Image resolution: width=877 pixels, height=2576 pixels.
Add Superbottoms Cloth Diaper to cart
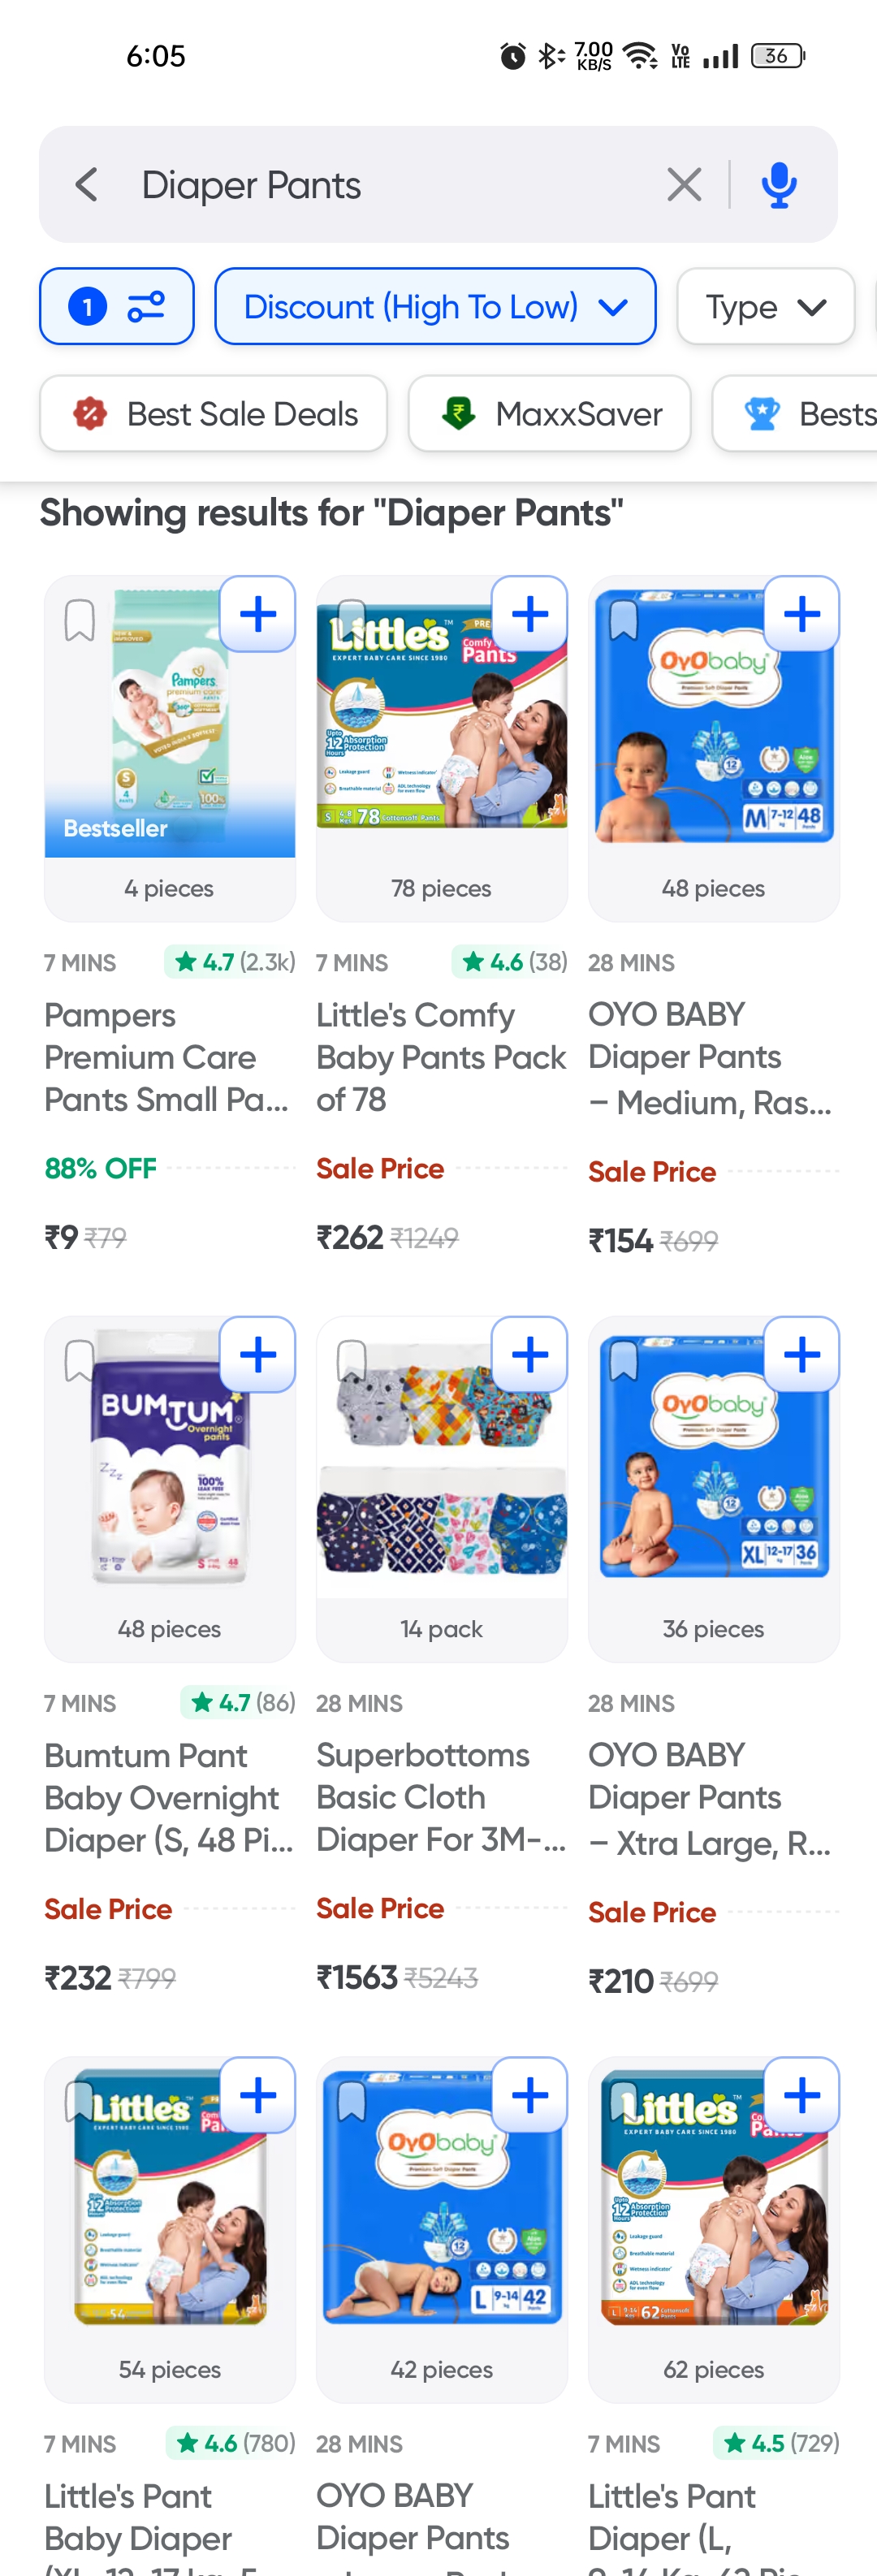pos(530,1355)
